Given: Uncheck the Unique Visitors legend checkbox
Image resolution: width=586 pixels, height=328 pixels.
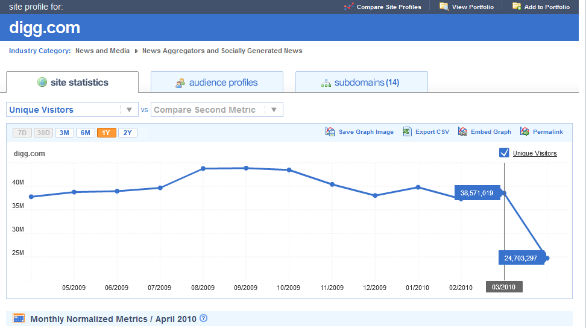Looking at the screenshot, I should tap(504, 153).
